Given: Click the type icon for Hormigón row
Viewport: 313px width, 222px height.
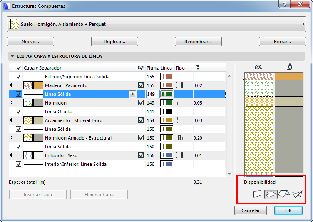Looking at the screenshot, I should coord(179,103).
